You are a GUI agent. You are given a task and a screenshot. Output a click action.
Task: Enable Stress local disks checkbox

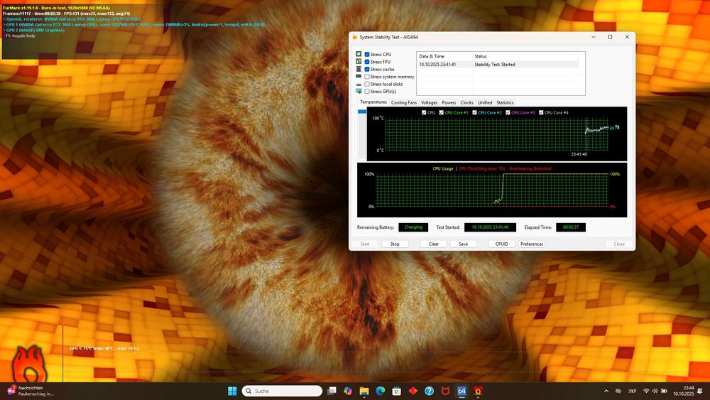367,84
